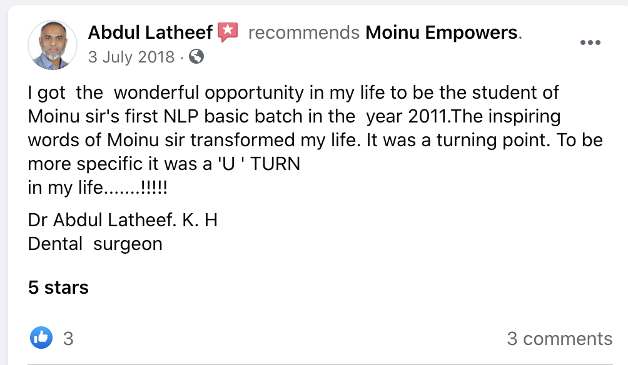Show the 3 comments on this review

[x=560, y=339]
